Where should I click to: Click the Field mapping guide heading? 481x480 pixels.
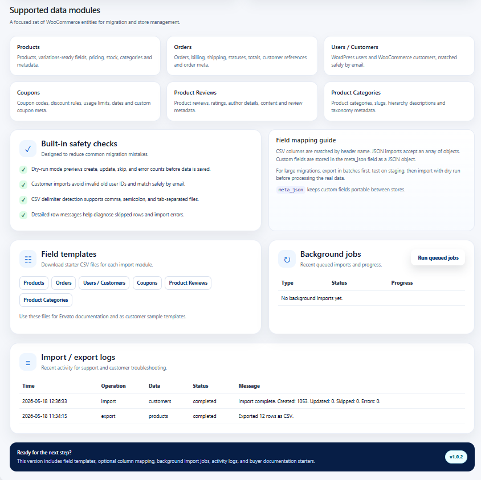click(306, 140)
